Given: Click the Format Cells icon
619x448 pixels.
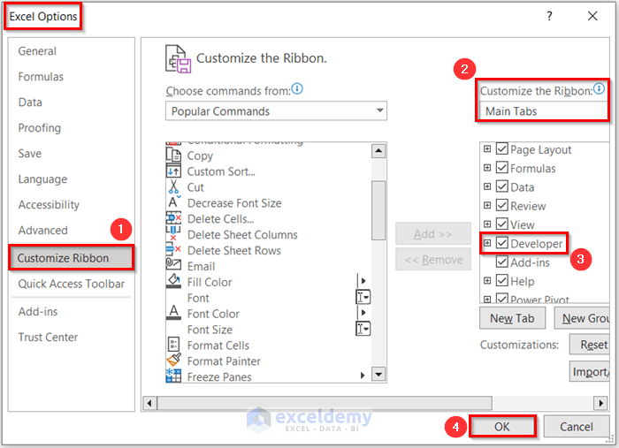Looking at the screenshot, I should pos(173,345).
